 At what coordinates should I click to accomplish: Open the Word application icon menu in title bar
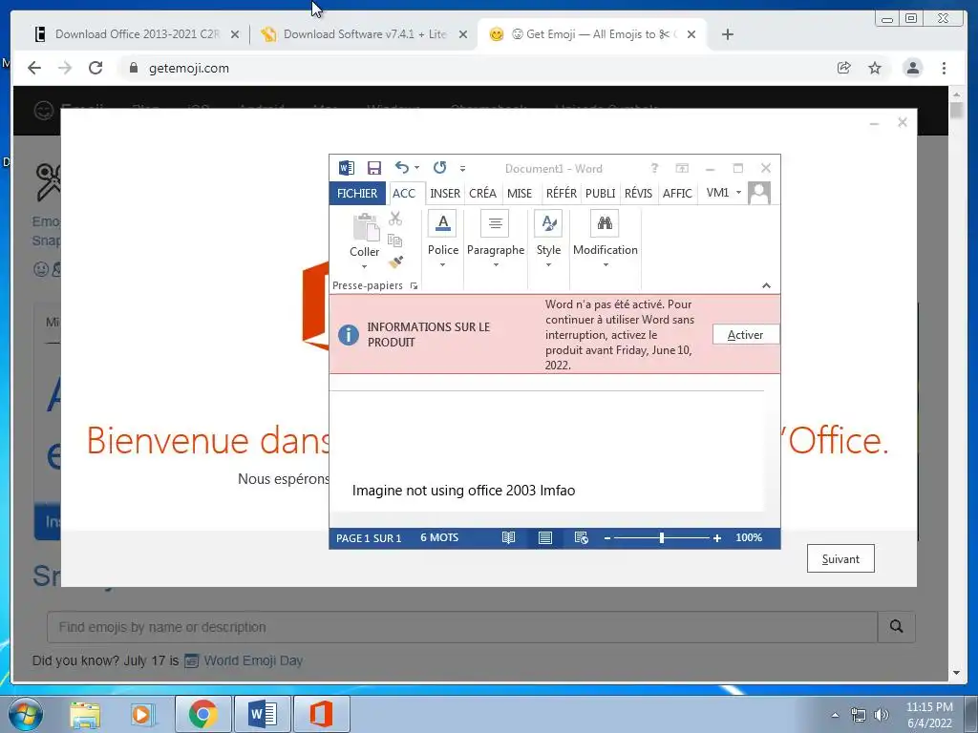[x=346, y=168]
